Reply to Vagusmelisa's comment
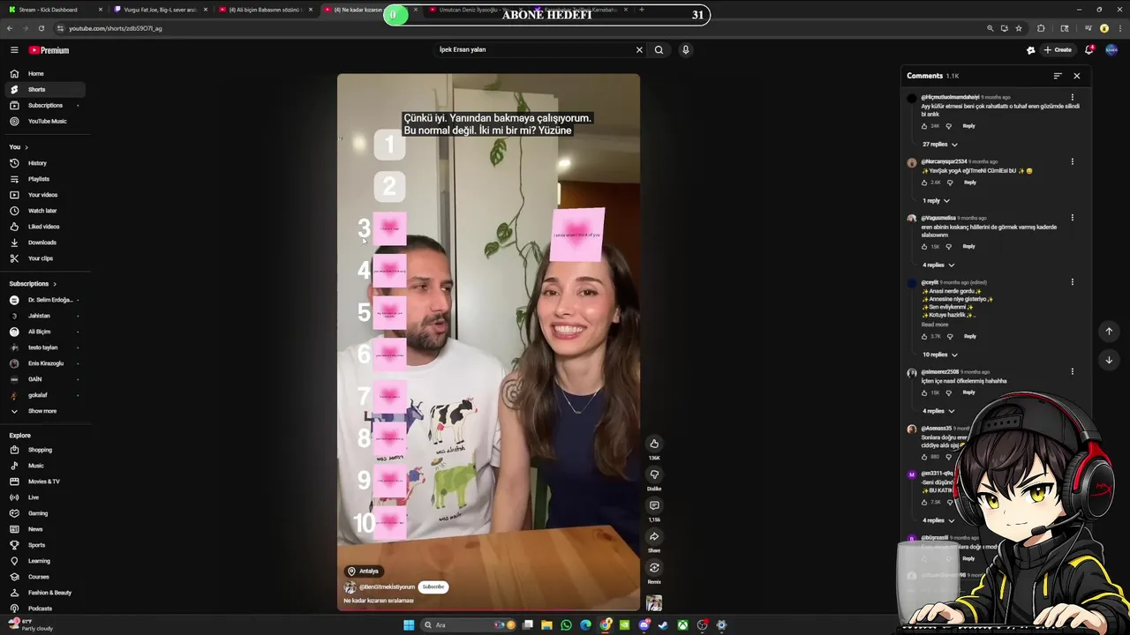Image resolution: width=1130 pixels, height=635 pixels. point(969,247)
